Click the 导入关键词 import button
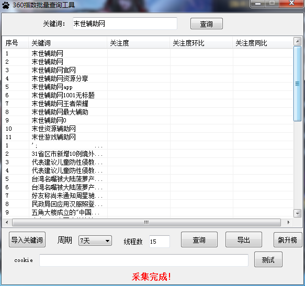Image resolution: width=305 pixels, height=286 pixels. [27, 239]
